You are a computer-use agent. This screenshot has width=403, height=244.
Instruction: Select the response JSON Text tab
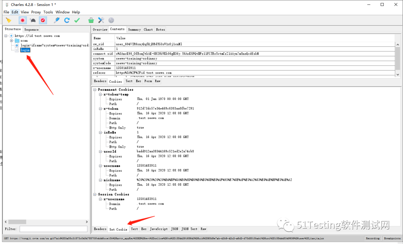point(190,229)
